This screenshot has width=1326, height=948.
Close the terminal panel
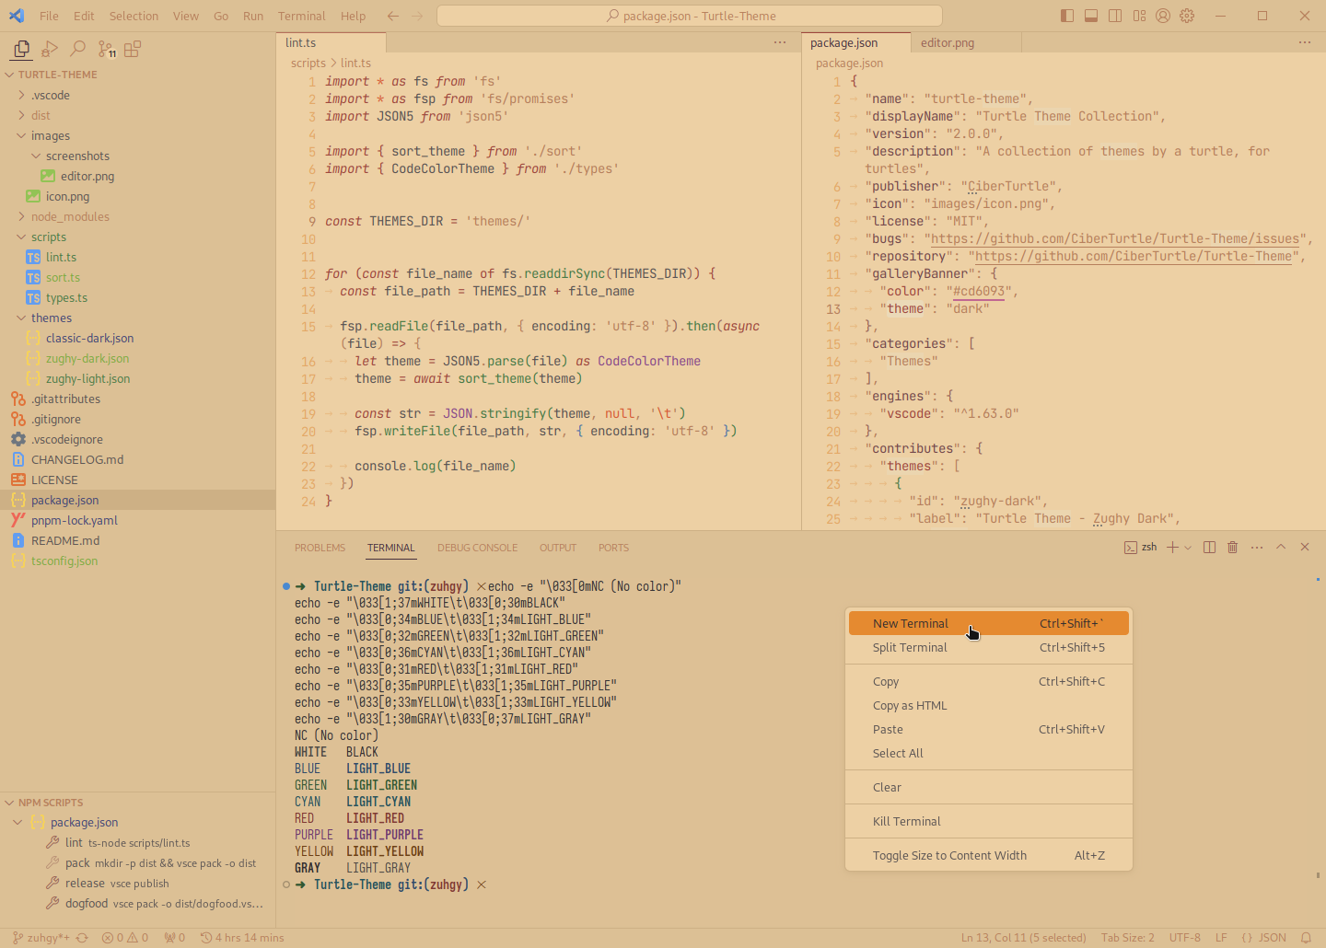(1305, 547)
